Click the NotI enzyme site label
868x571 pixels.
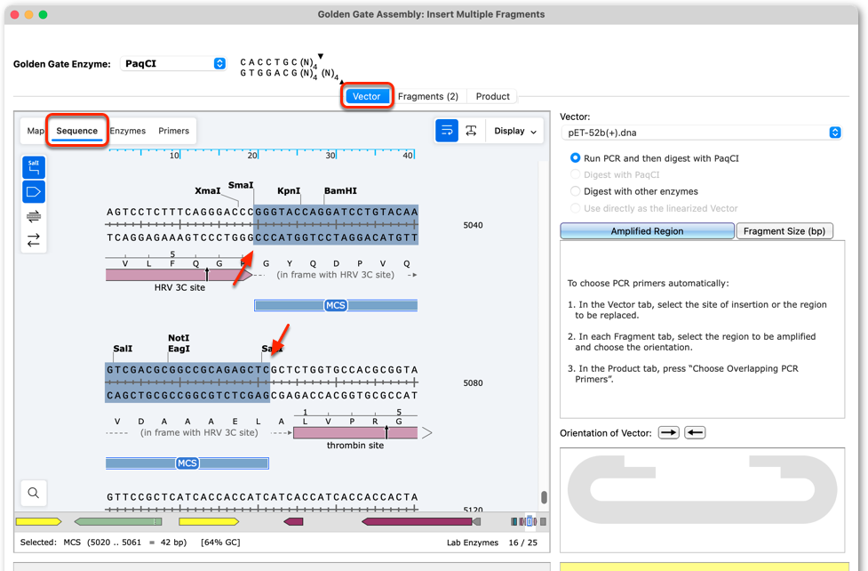coord(179,338)
